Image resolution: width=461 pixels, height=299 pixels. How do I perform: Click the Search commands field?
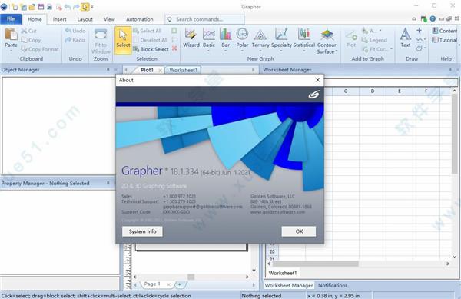(x=205, y=19)
